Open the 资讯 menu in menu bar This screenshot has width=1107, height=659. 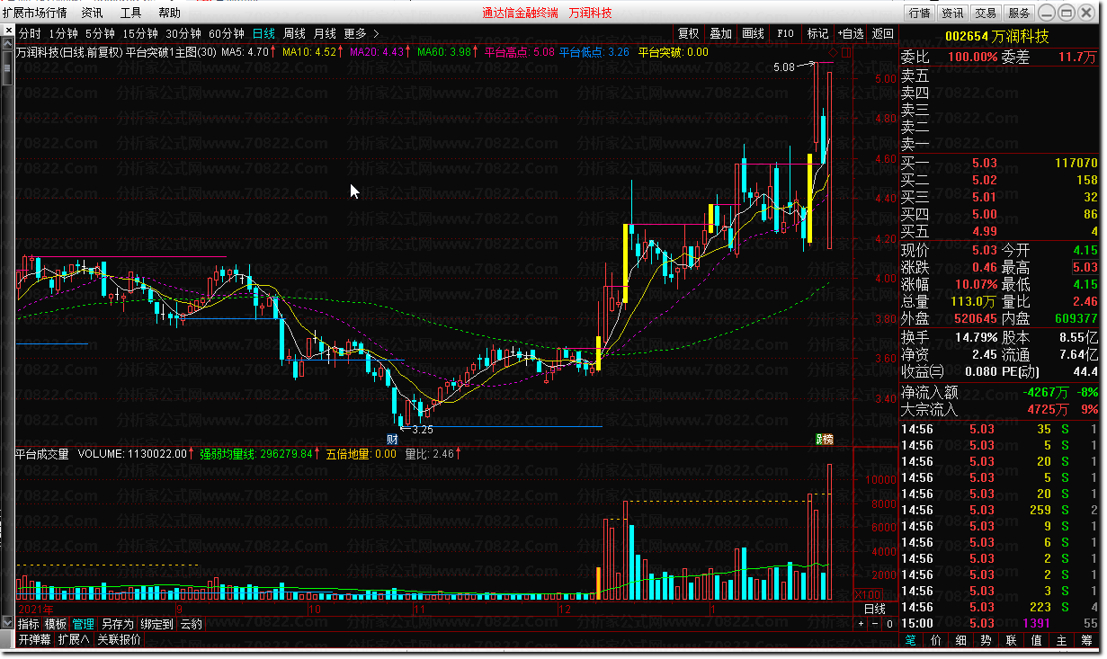tap(92, 13)
